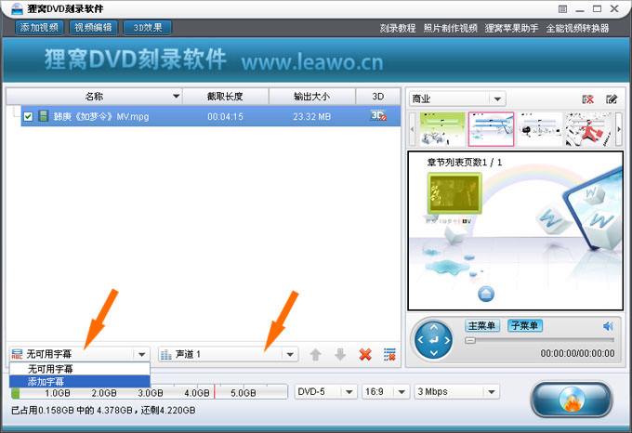Open the 刻录教程 link
Viewport: 632px width, 433px height.
(398, 28)
